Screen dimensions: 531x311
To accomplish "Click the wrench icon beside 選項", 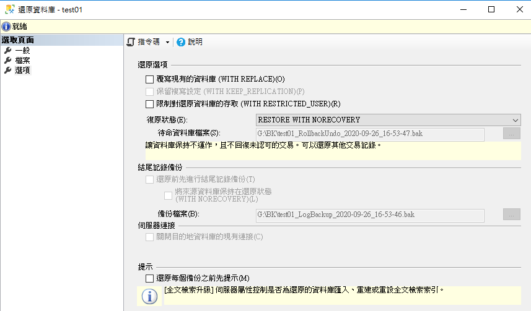I will tap(8, 70).
